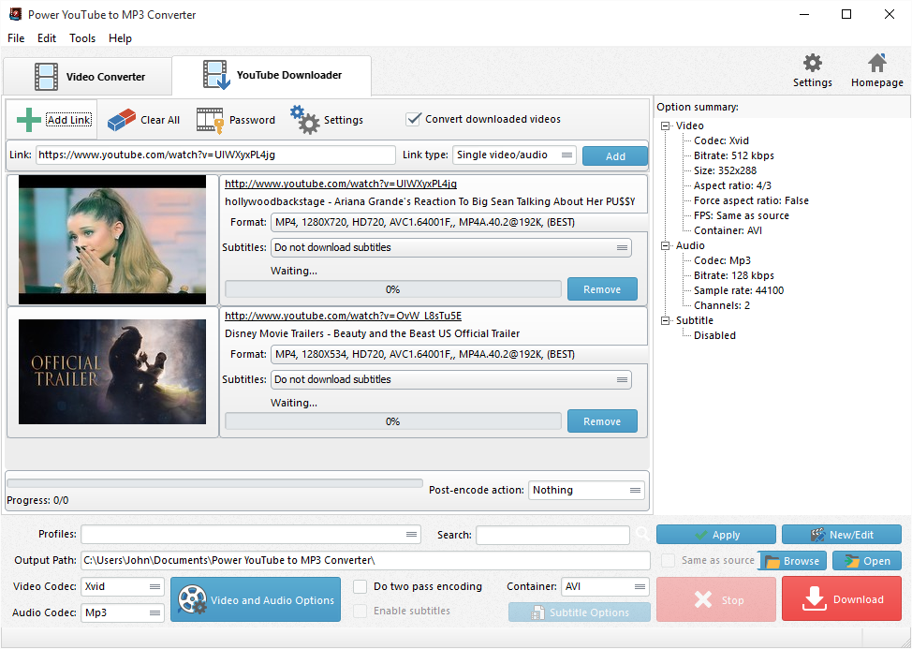Open Subtitles dropdown for Beauty and the Beast

pyautogui.click(x=450, y=379)
